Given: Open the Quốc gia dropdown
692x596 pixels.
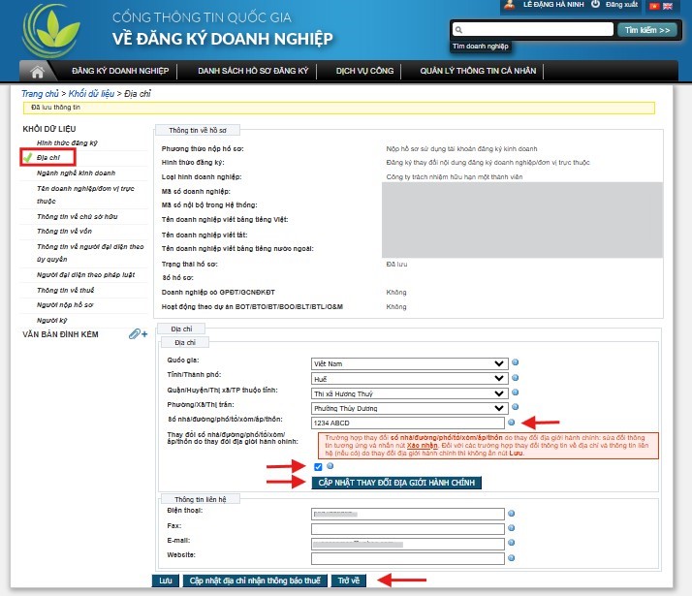Looking at the screenshot, I should 409,363.
